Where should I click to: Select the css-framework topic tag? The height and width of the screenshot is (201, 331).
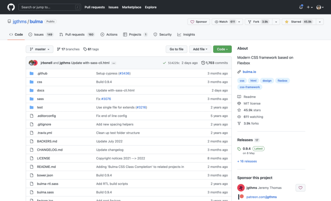tap(250, 87)
